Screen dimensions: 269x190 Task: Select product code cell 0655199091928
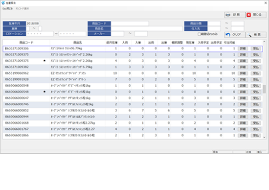pyautogui.click(x=17, y=79)
